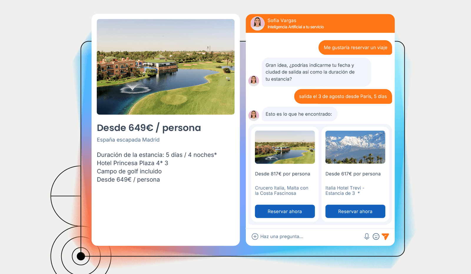The image size is (471, 274).
Task: Click 'Sofía Vargas' name in chat header
Action: 282,20
